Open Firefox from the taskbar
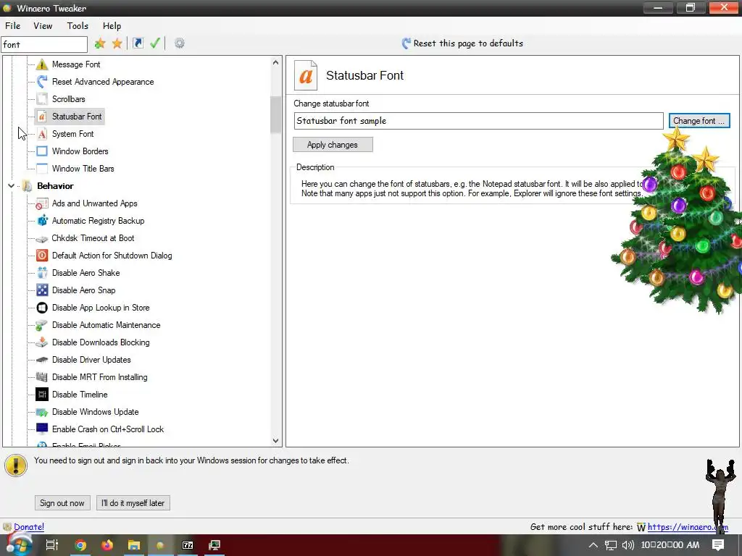The image size is (742, 556). point(107,545)
